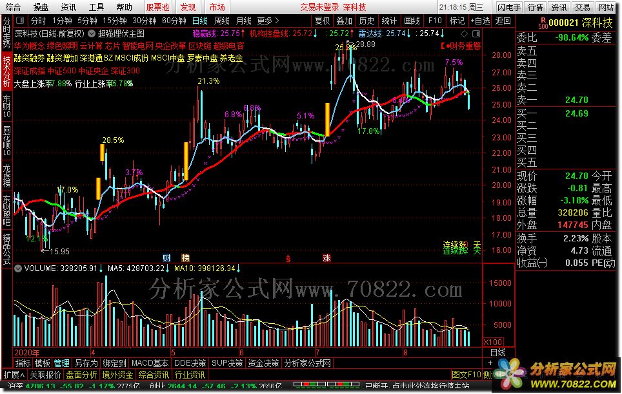Select the 60分钟 period
The width and height of the screenshot is (622, 394).
click(x=174, y=21)
